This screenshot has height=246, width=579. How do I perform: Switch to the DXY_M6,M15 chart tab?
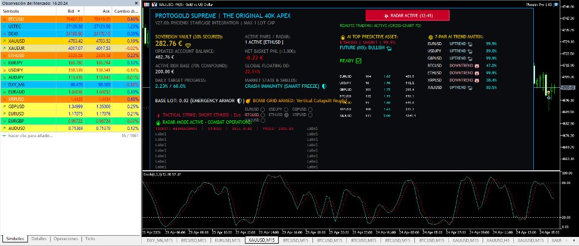coord(159,240)
